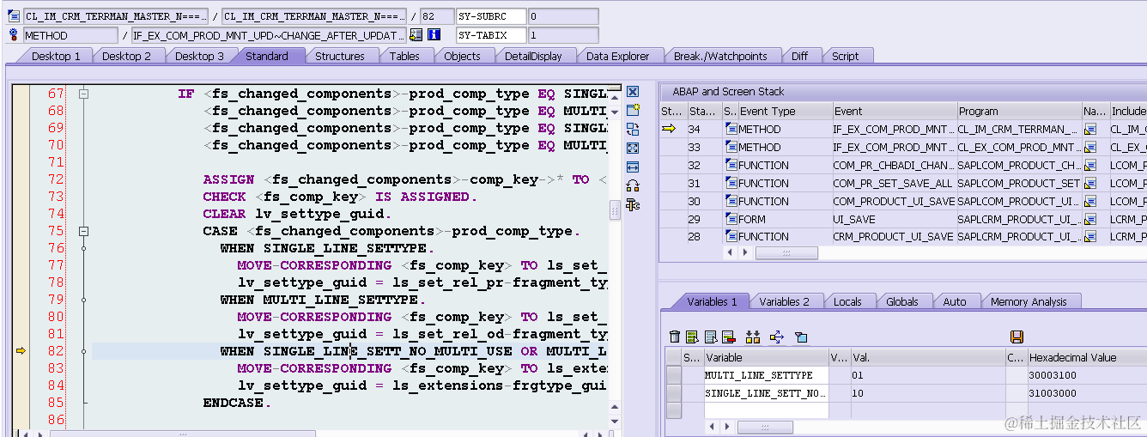This screenshot has width=1147, height=437.
Task: Click the grey list icon in Variables toolbar
Action: (711, 337)
